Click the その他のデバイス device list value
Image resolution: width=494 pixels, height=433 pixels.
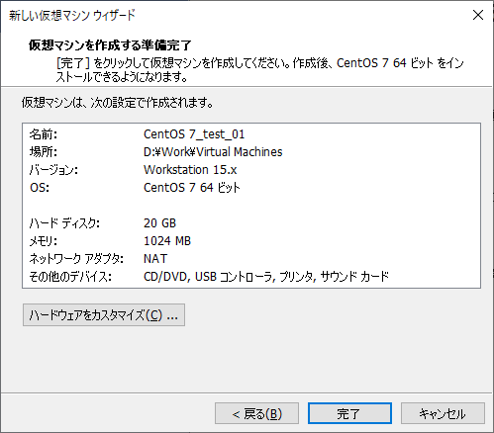(266, 277)
